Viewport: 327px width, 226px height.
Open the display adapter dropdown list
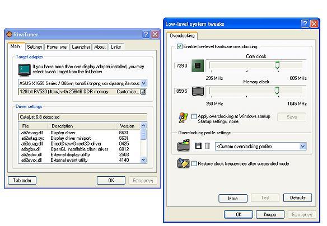[144, 83]
